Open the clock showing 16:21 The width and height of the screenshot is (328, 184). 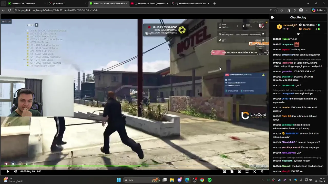(320, 180)
